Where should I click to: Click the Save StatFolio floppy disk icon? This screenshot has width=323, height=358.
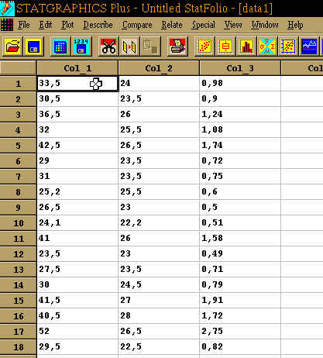[33, 46]
